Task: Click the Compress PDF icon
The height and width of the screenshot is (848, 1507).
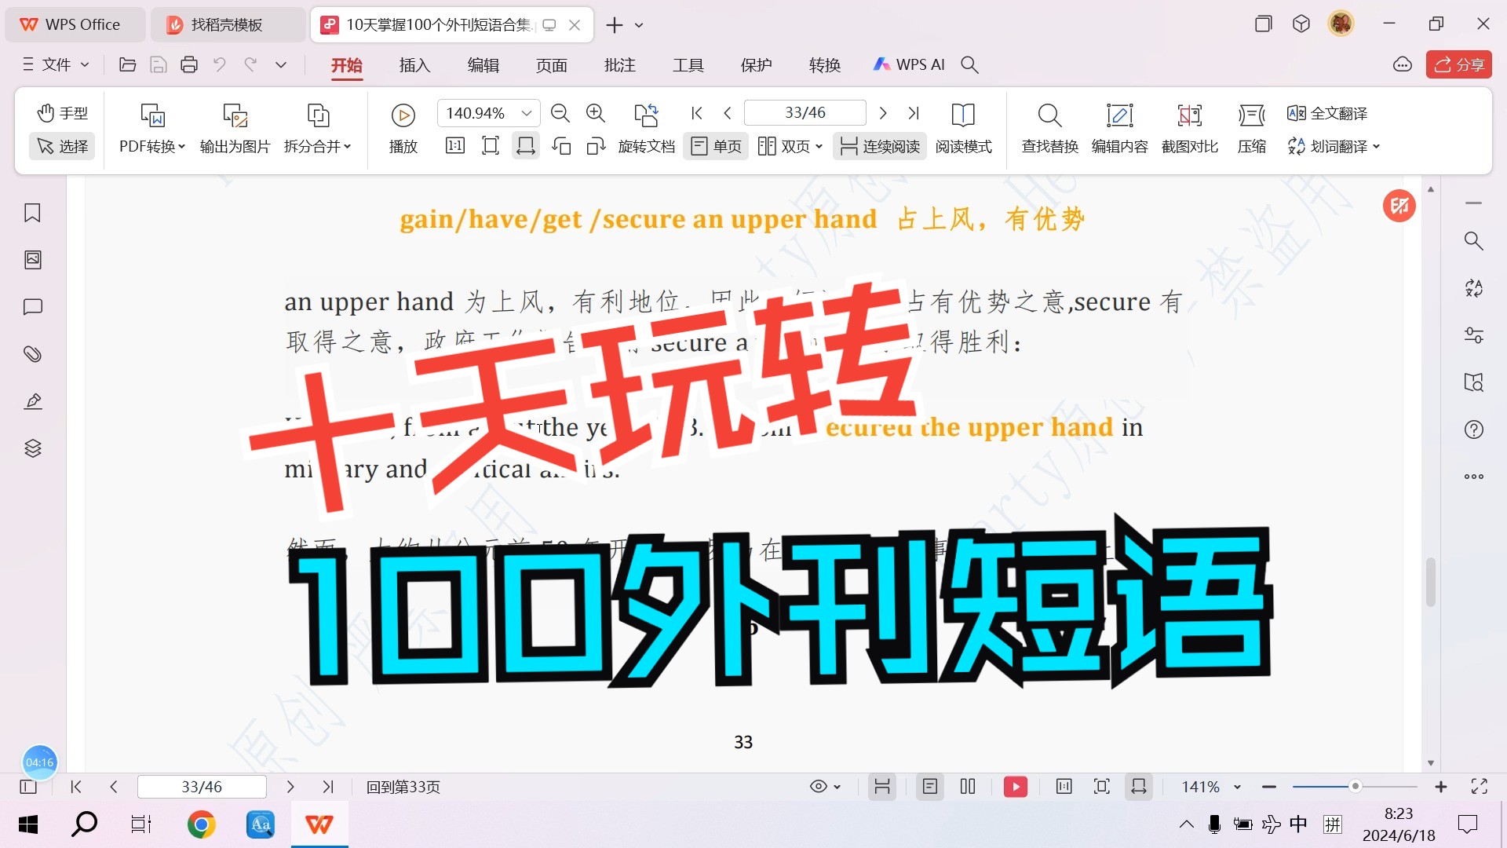Action: [x=1252, y=115]
